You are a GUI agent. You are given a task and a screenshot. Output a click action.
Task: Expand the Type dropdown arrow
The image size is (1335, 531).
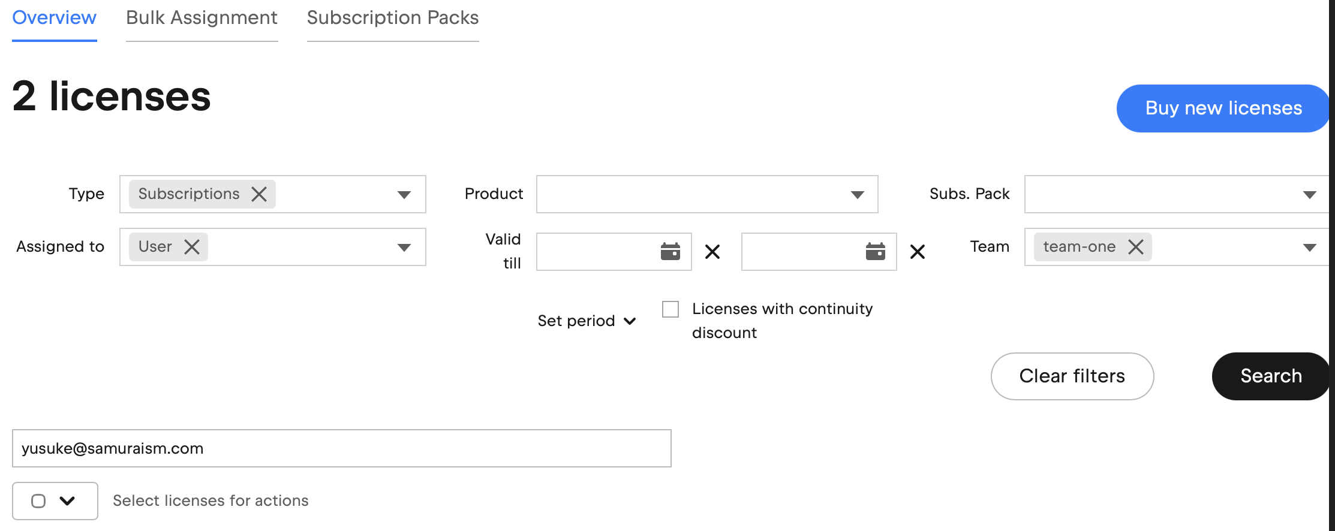[x=404, y=195]
